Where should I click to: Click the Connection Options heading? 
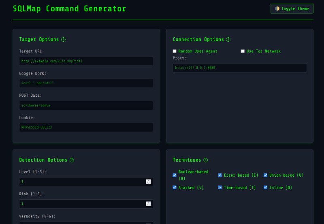tap(198, 39)
